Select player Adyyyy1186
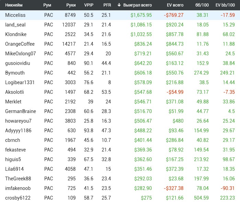The image size is (240, 202). click(18, 131)
